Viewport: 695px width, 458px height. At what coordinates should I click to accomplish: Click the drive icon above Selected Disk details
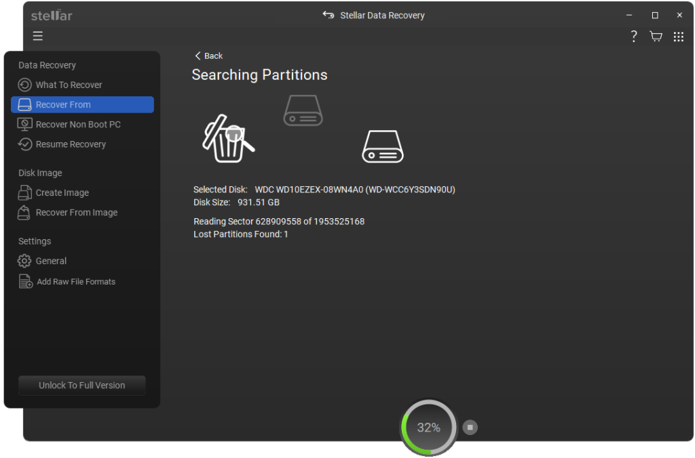[382, 146]
